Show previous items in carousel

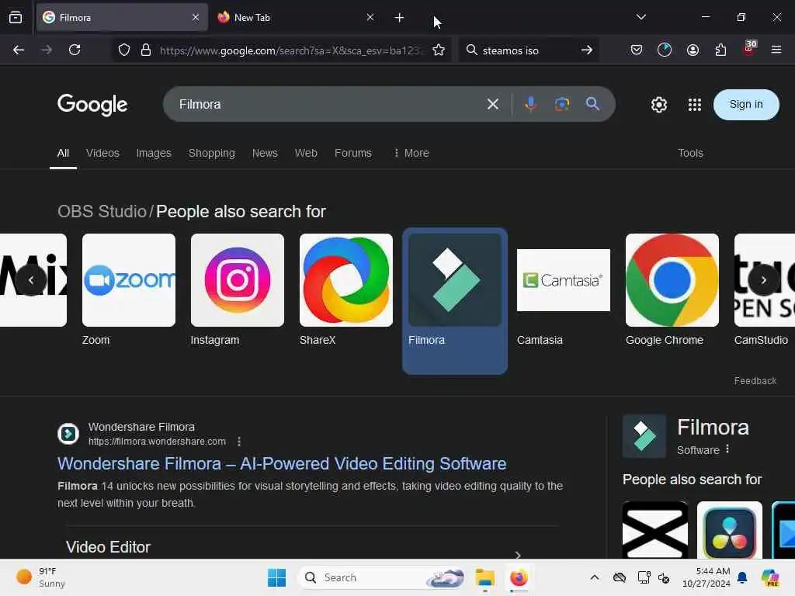31,280
